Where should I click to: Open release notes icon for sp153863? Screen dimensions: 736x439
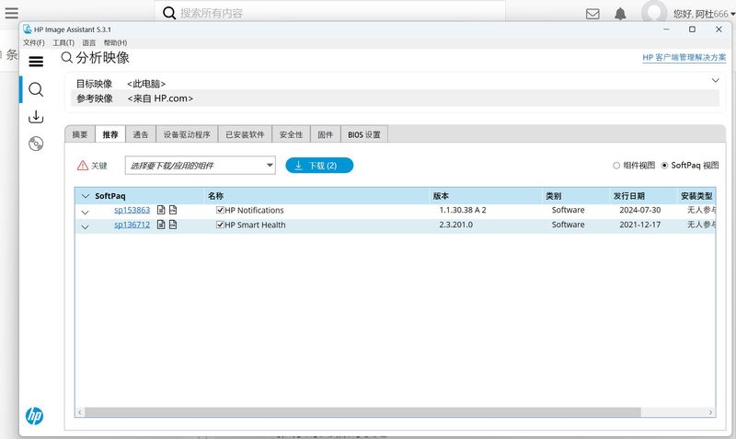(x=161, y=211)
